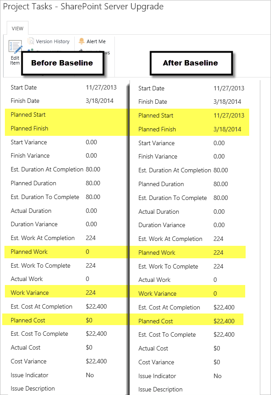The width and height of the screenshot is (271, 395).
Task: Click the Planned Work value 224
Action: pos(218,252)
